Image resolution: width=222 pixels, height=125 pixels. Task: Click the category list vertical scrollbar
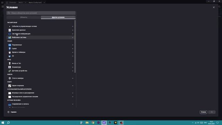(75, 47)
